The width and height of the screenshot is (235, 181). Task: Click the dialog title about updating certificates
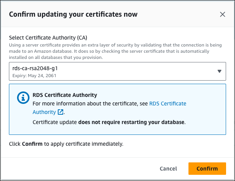click(73, 14)
